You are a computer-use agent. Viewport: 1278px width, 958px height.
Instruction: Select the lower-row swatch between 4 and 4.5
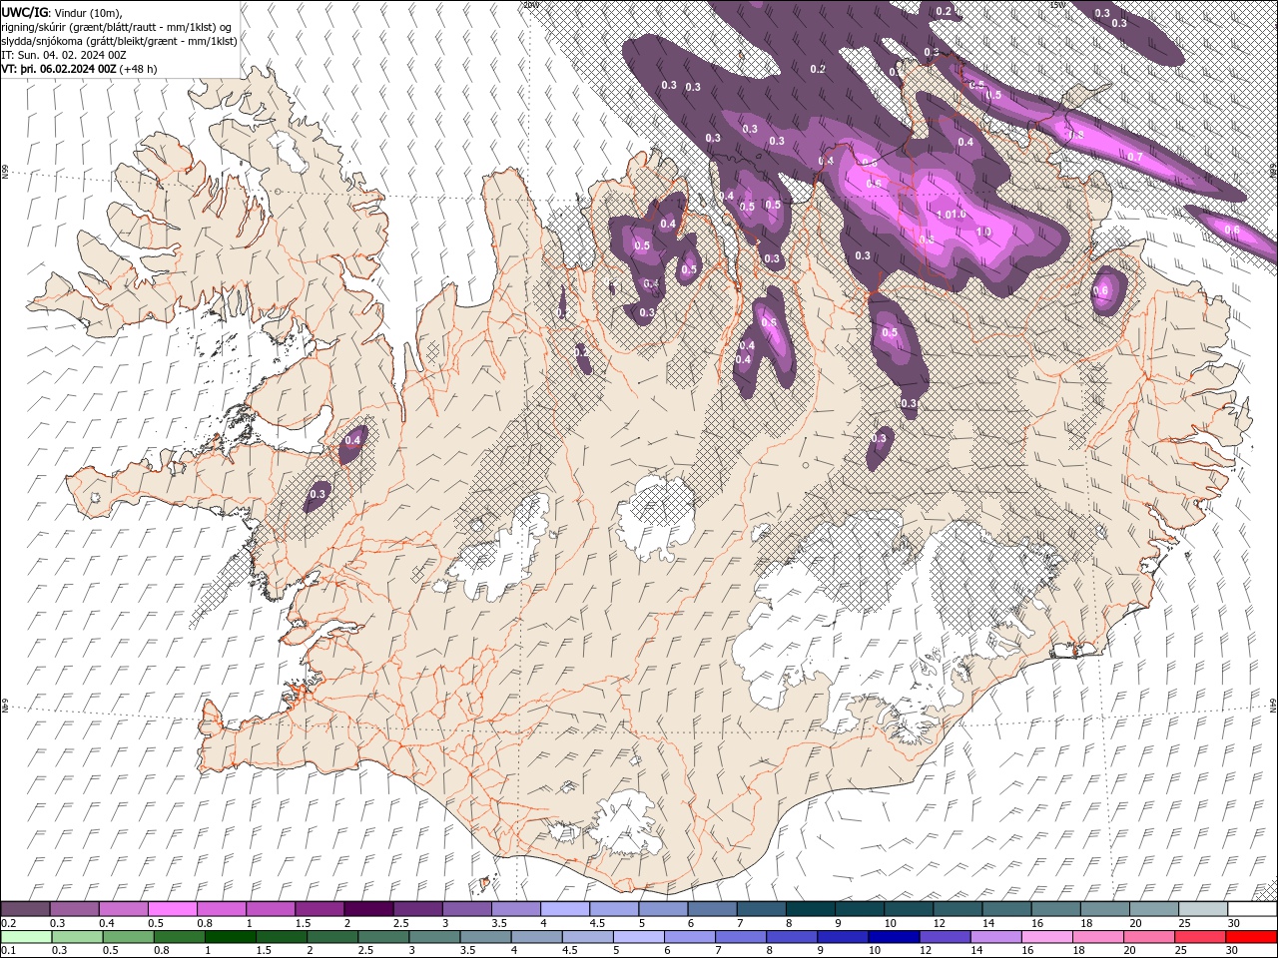537,937
